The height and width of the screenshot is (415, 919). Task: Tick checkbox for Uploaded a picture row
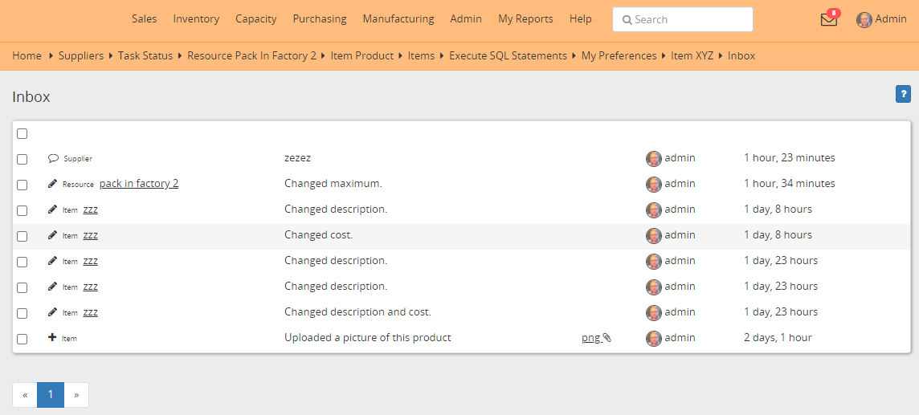(x=22, y=340)
